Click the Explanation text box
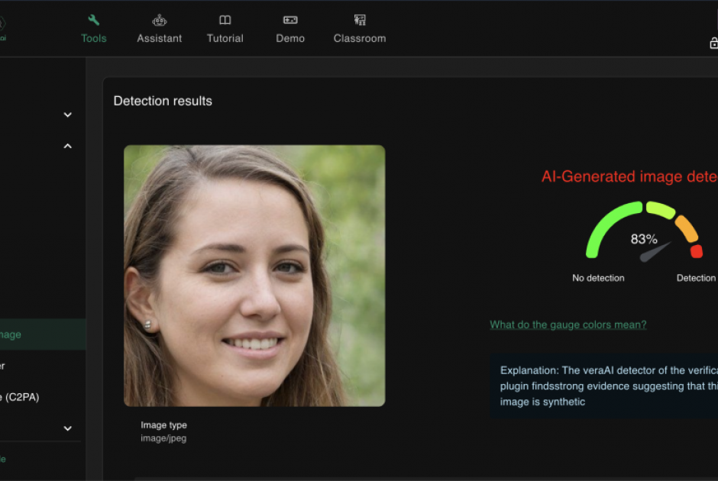This screenshot has width=718, height=481. (x=603, y=386)
